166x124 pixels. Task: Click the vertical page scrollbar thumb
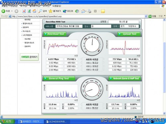click(164, 67)
